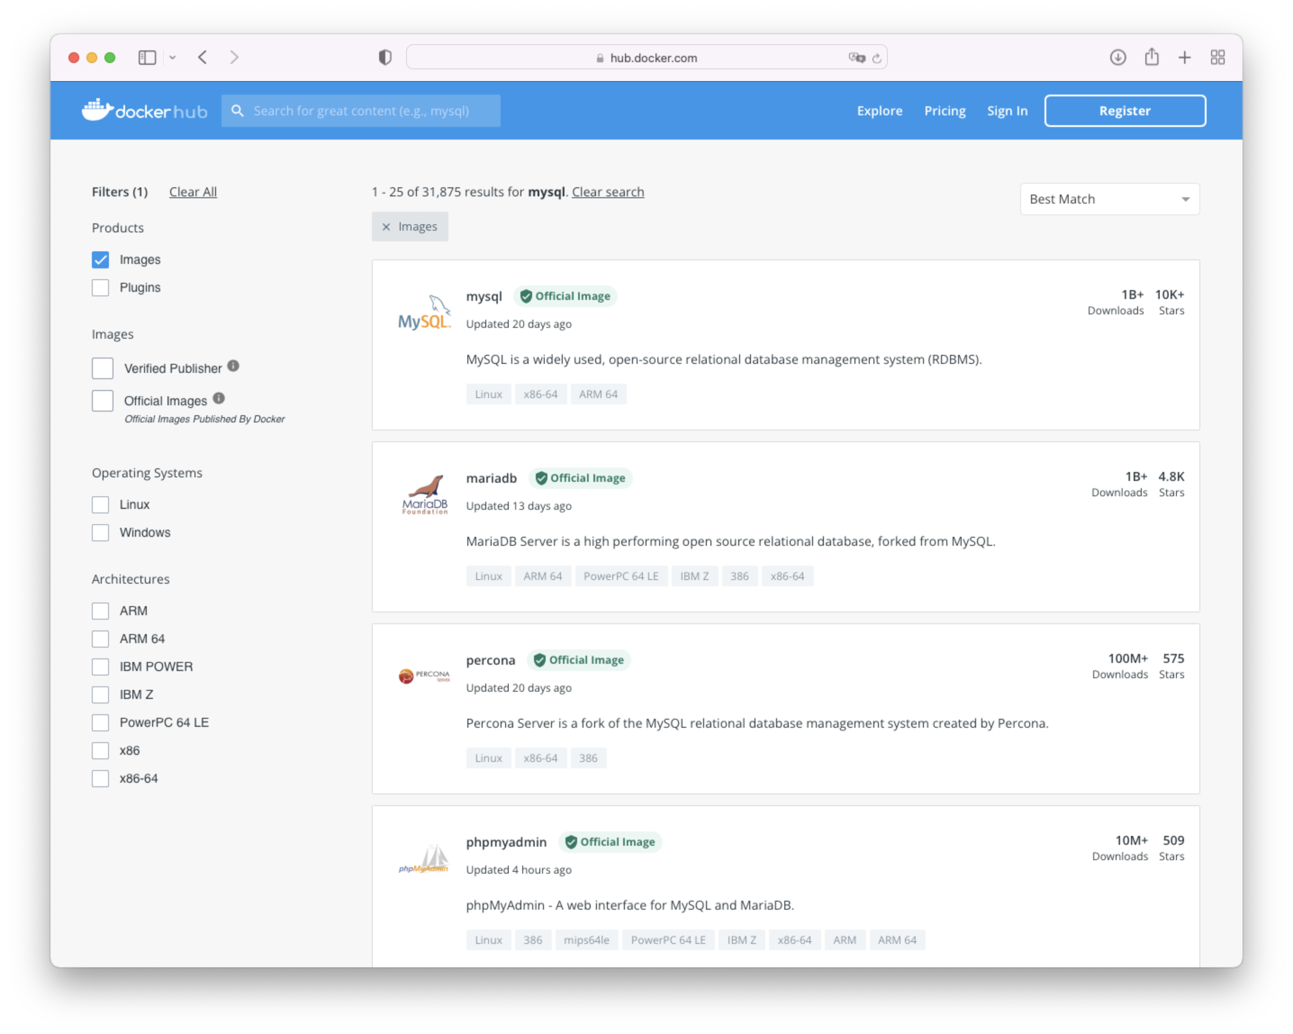Image resolution: width=1293 pixels, height=1034 pixels.
Task: Click the Docker Hub whale logo
Action: tap(145, 110)
